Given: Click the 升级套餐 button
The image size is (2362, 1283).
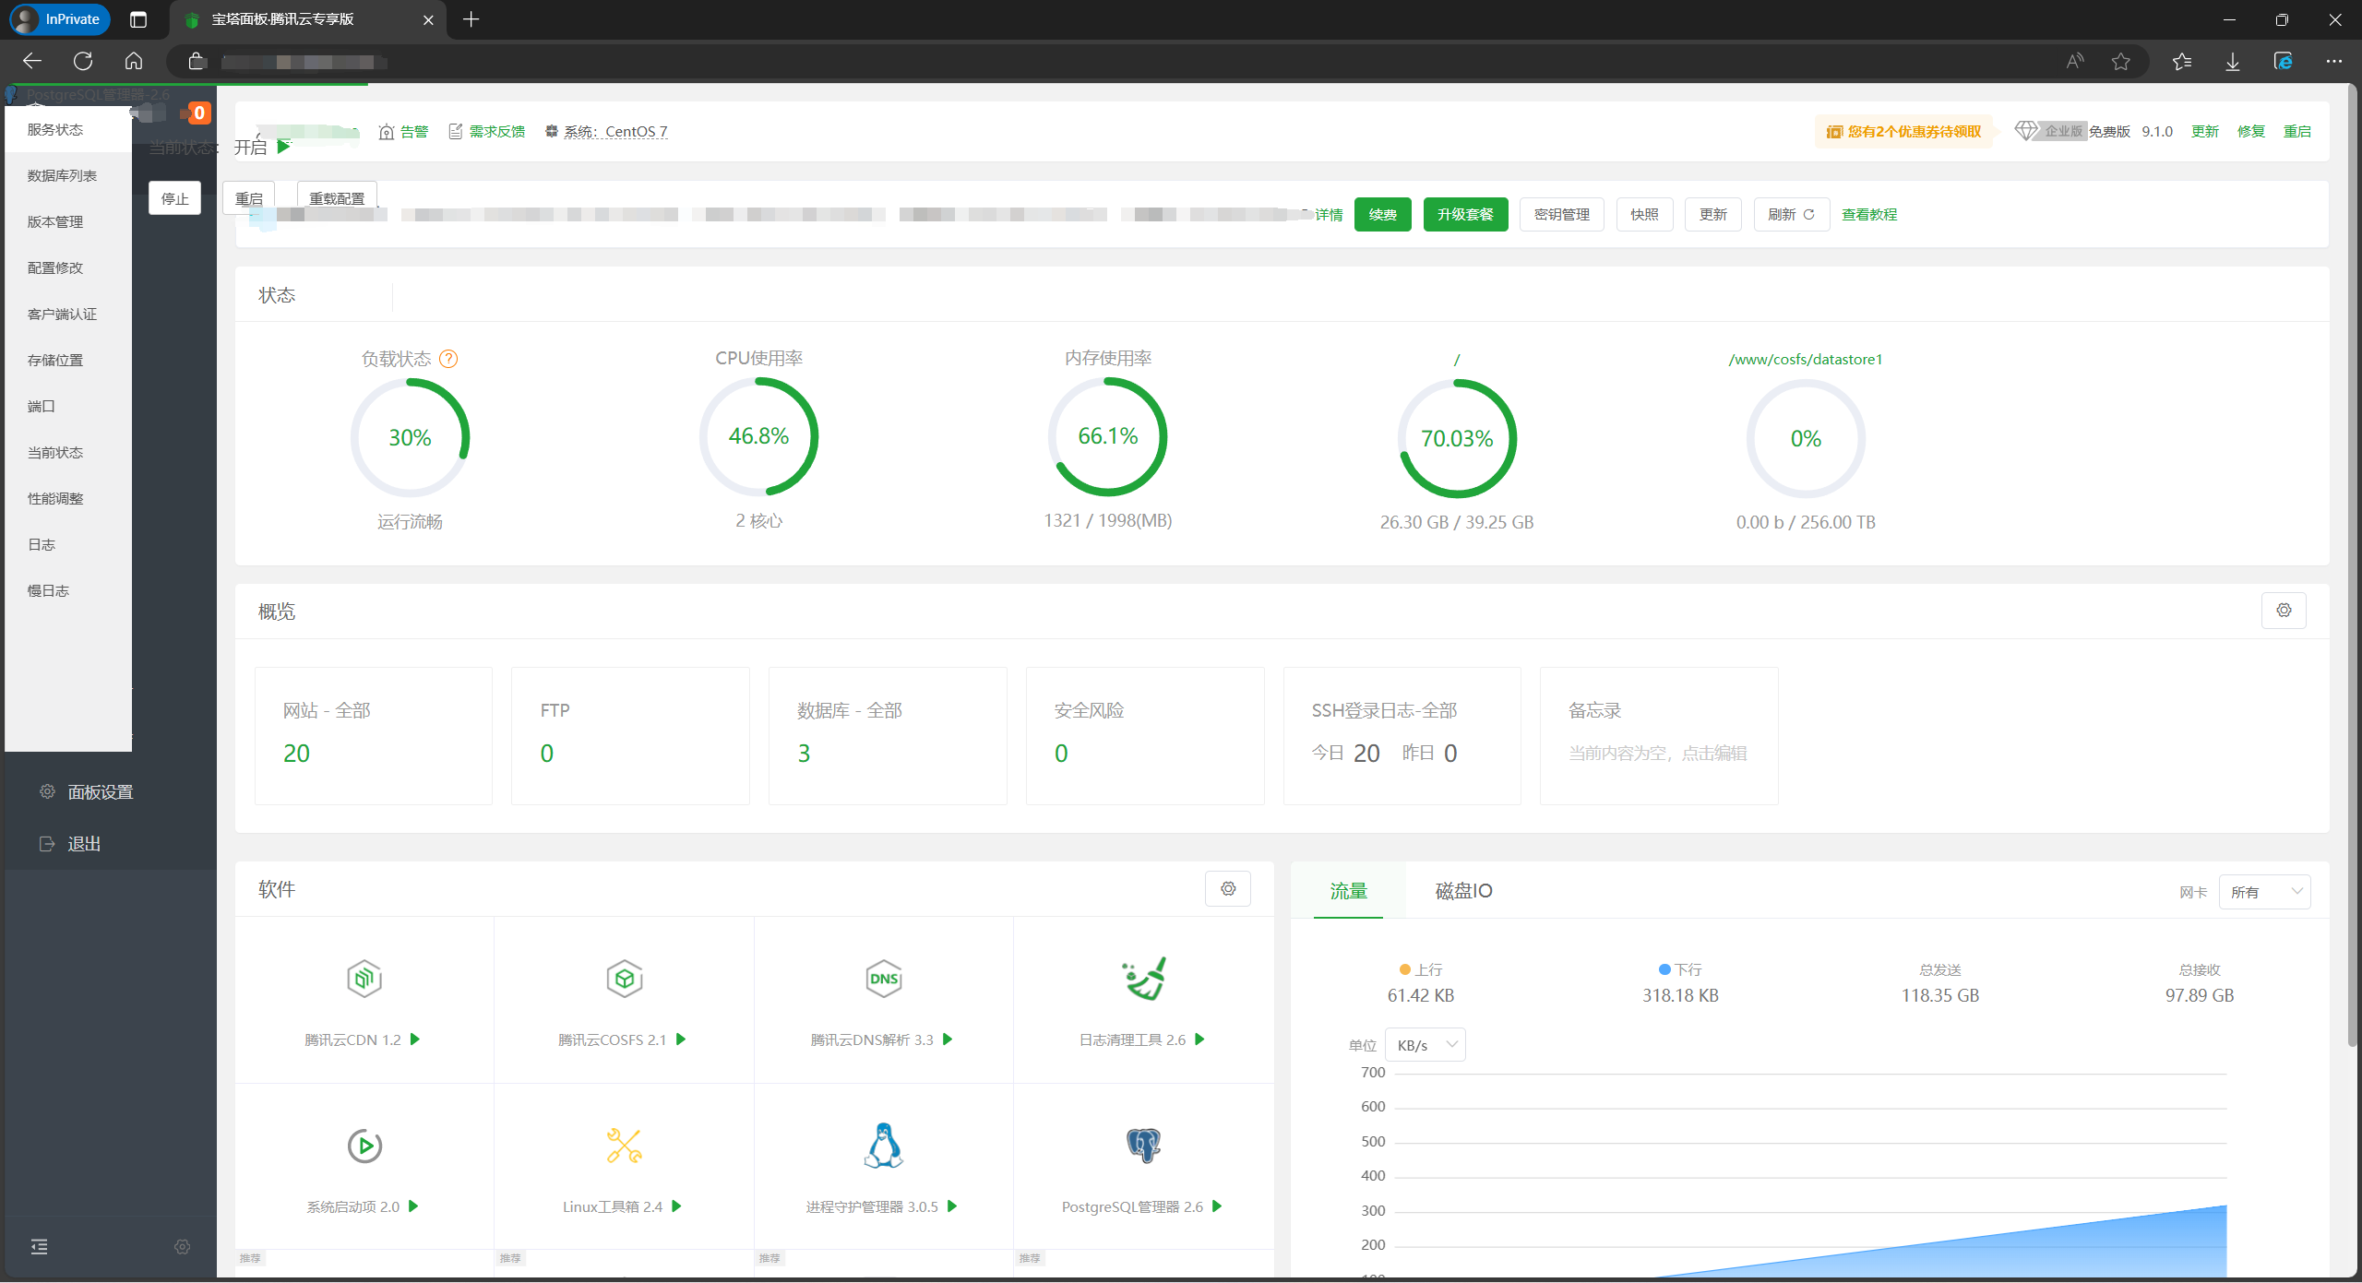Looking at the screenshot, I should pyautogui.click(x=1465, y=214).
